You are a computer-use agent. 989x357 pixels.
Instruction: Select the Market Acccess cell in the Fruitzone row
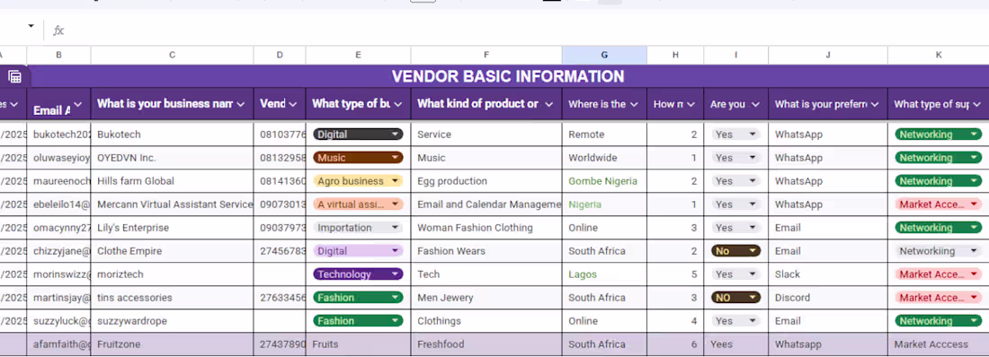click(939, 344)
